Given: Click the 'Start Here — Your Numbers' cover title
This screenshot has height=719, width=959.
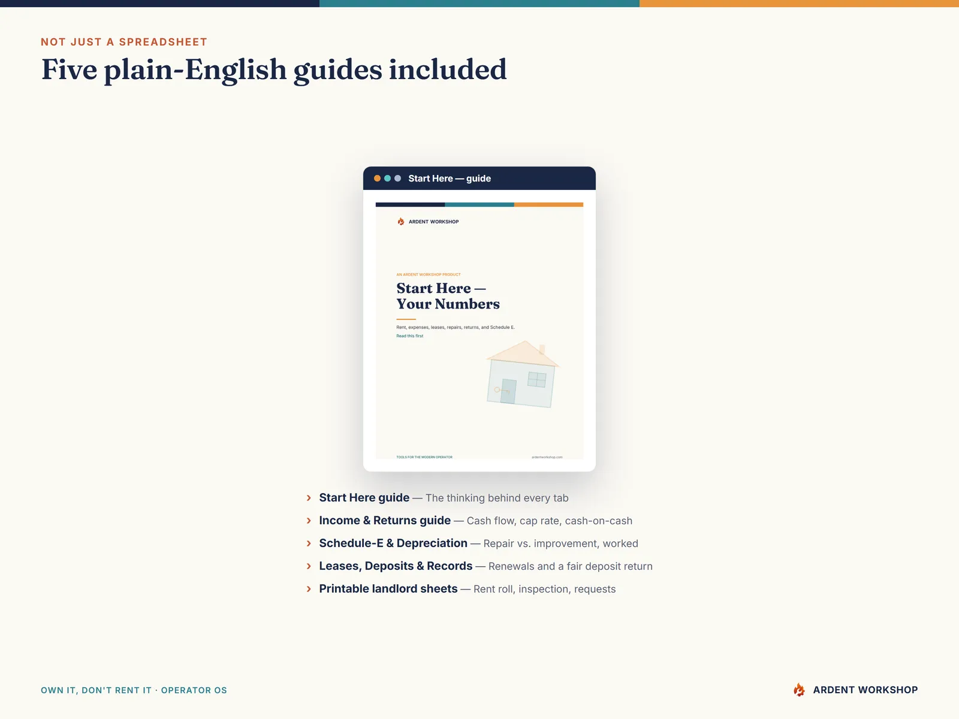Looking at the screenshot, I should pyautogui.click(x=448, y=296).
